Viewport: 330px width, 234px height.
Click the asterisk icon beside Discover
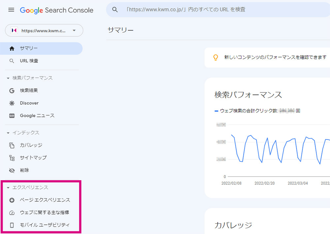(x=12, y=103)
